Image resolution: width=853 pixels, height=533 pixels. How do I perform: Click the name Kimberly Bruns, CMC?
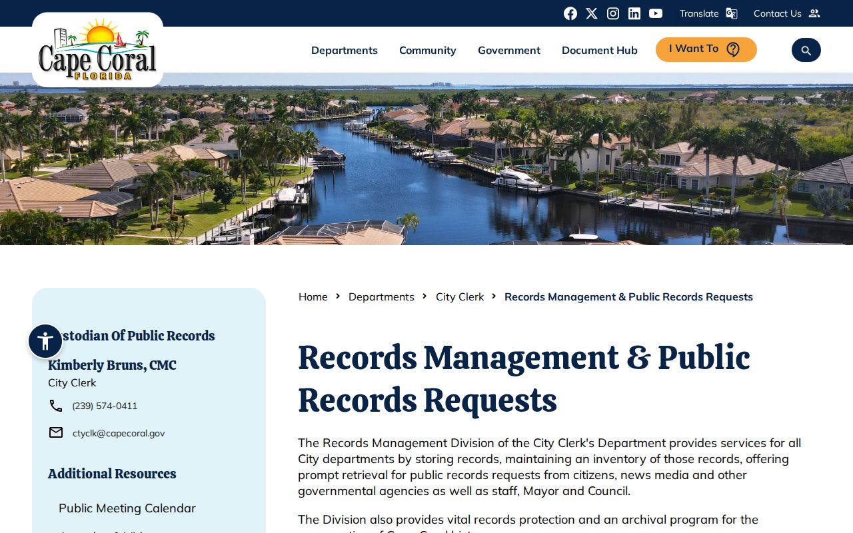112,365
